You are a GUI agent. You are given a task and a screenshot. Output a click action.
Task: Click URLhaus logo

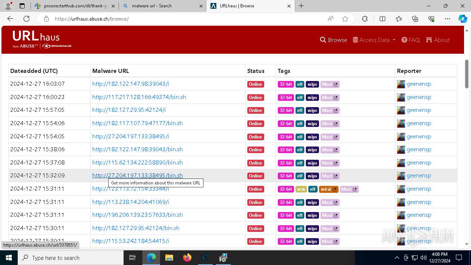coord(42,39)
